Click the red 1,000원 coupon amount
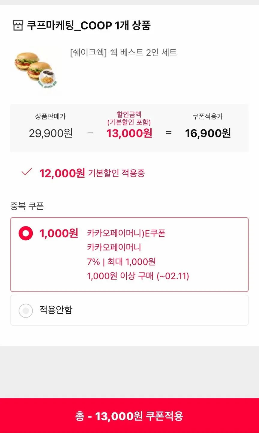Screen dimensions: 259x433 coord(59,233)
